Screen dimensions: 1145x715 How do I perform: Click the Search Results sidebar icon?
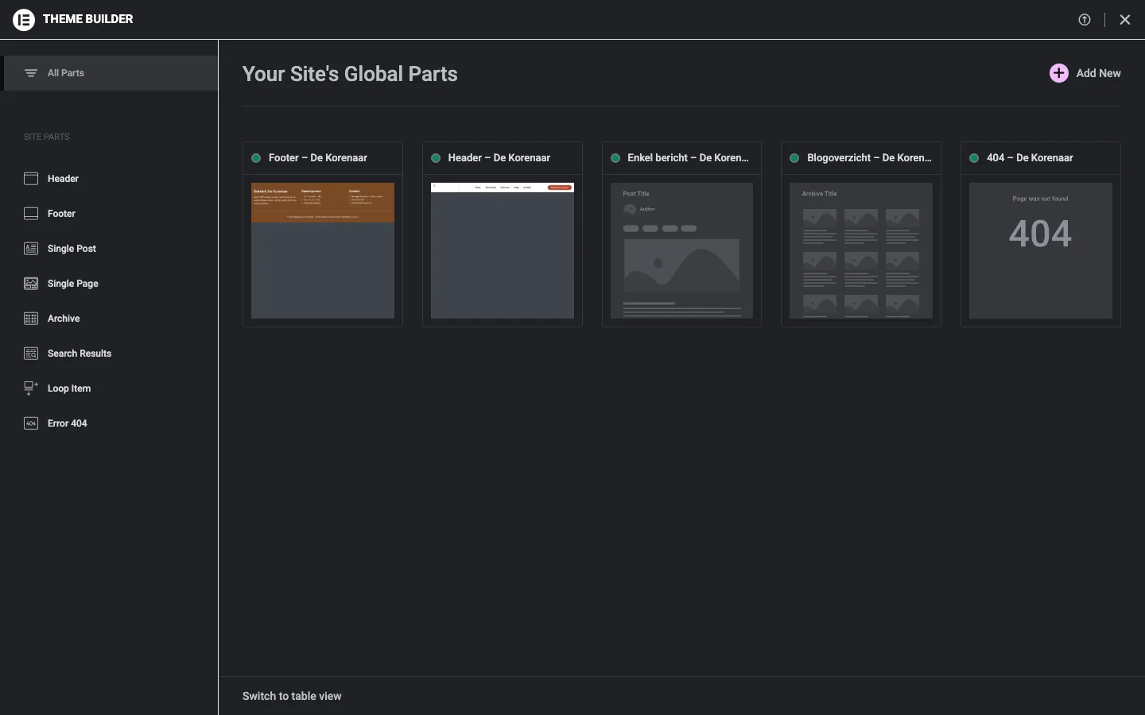31,354
